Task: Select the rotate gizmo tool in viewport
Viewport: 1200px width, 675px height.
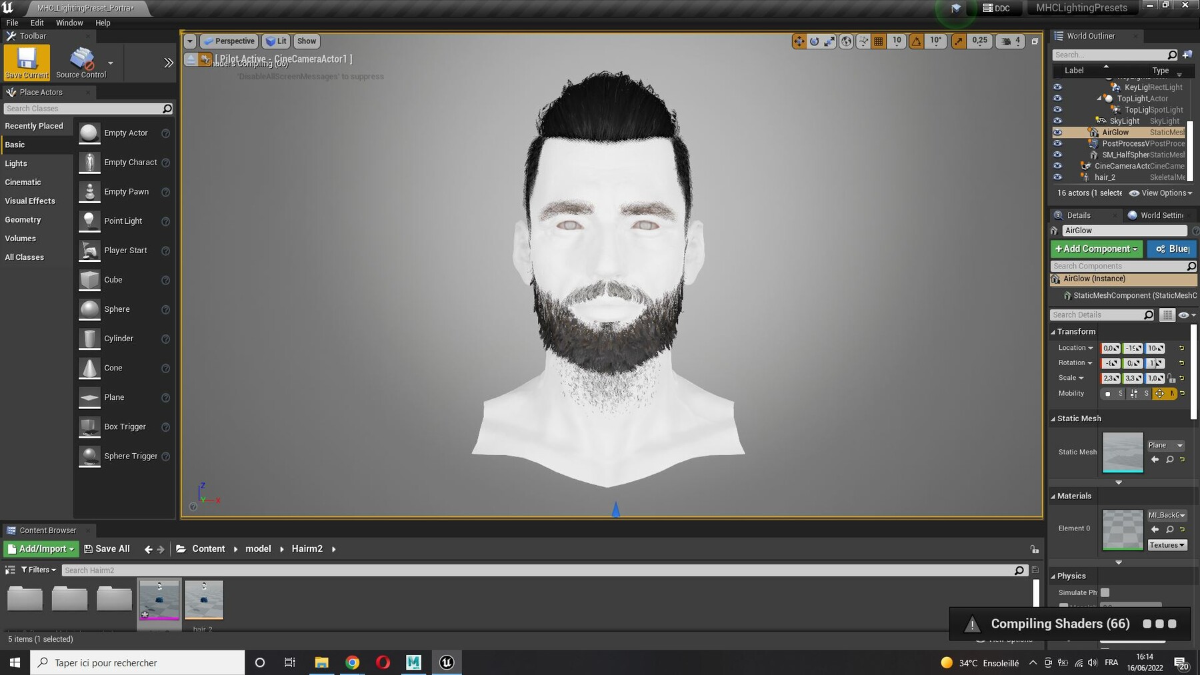Action: pos(814,41)
